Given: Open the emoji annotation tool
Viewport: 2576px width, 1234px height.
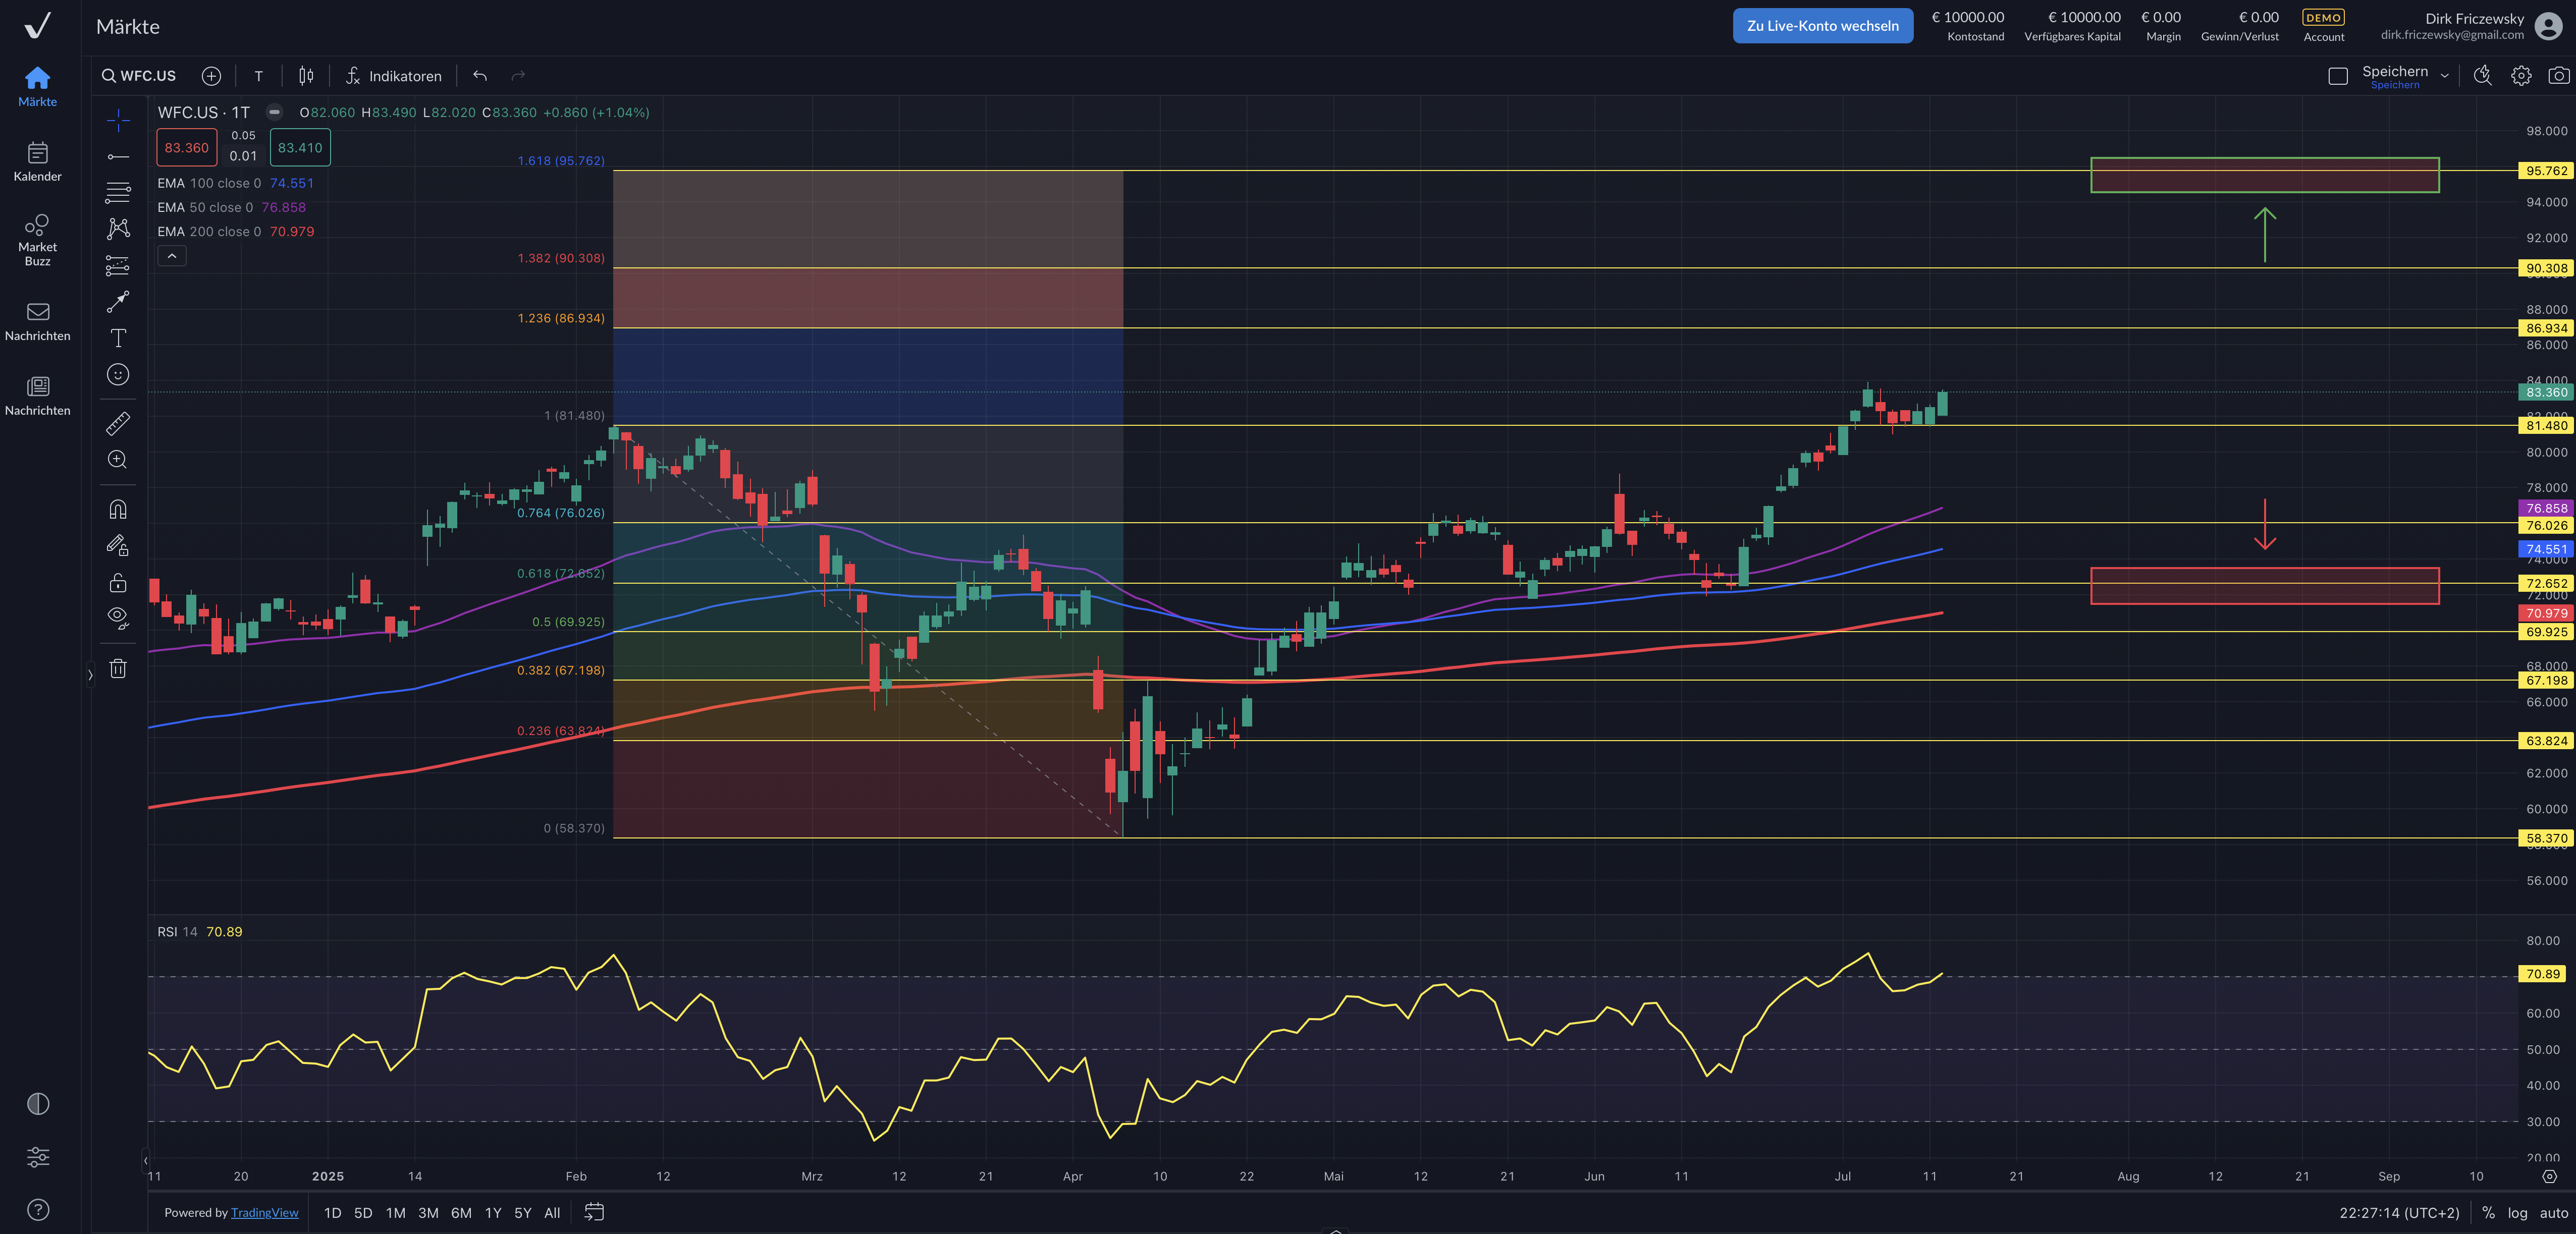Looking at the screenshot, I should (118, 375).
